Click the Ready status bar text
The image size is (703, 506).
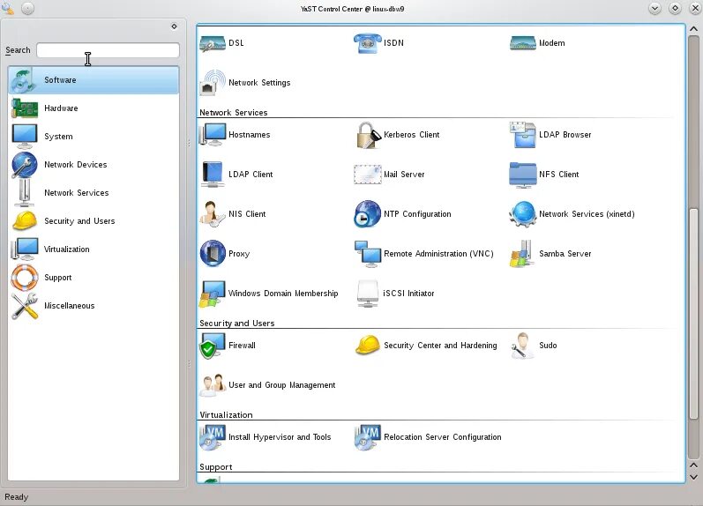16,497
